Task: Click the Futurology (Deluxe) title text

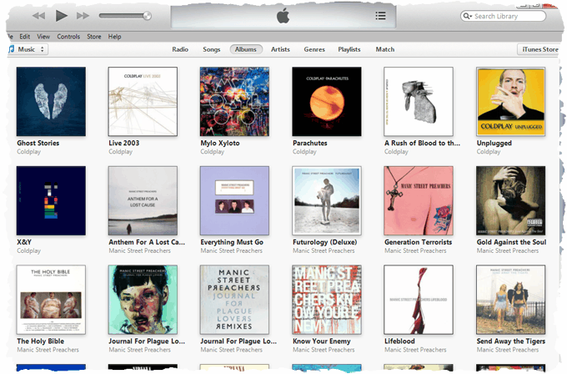Action: pyautogui.click(x=324, y=242)
